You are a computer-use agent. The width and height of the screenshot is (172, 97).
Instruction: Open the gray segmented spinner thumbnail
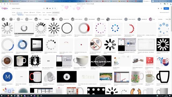click(7, 28)
